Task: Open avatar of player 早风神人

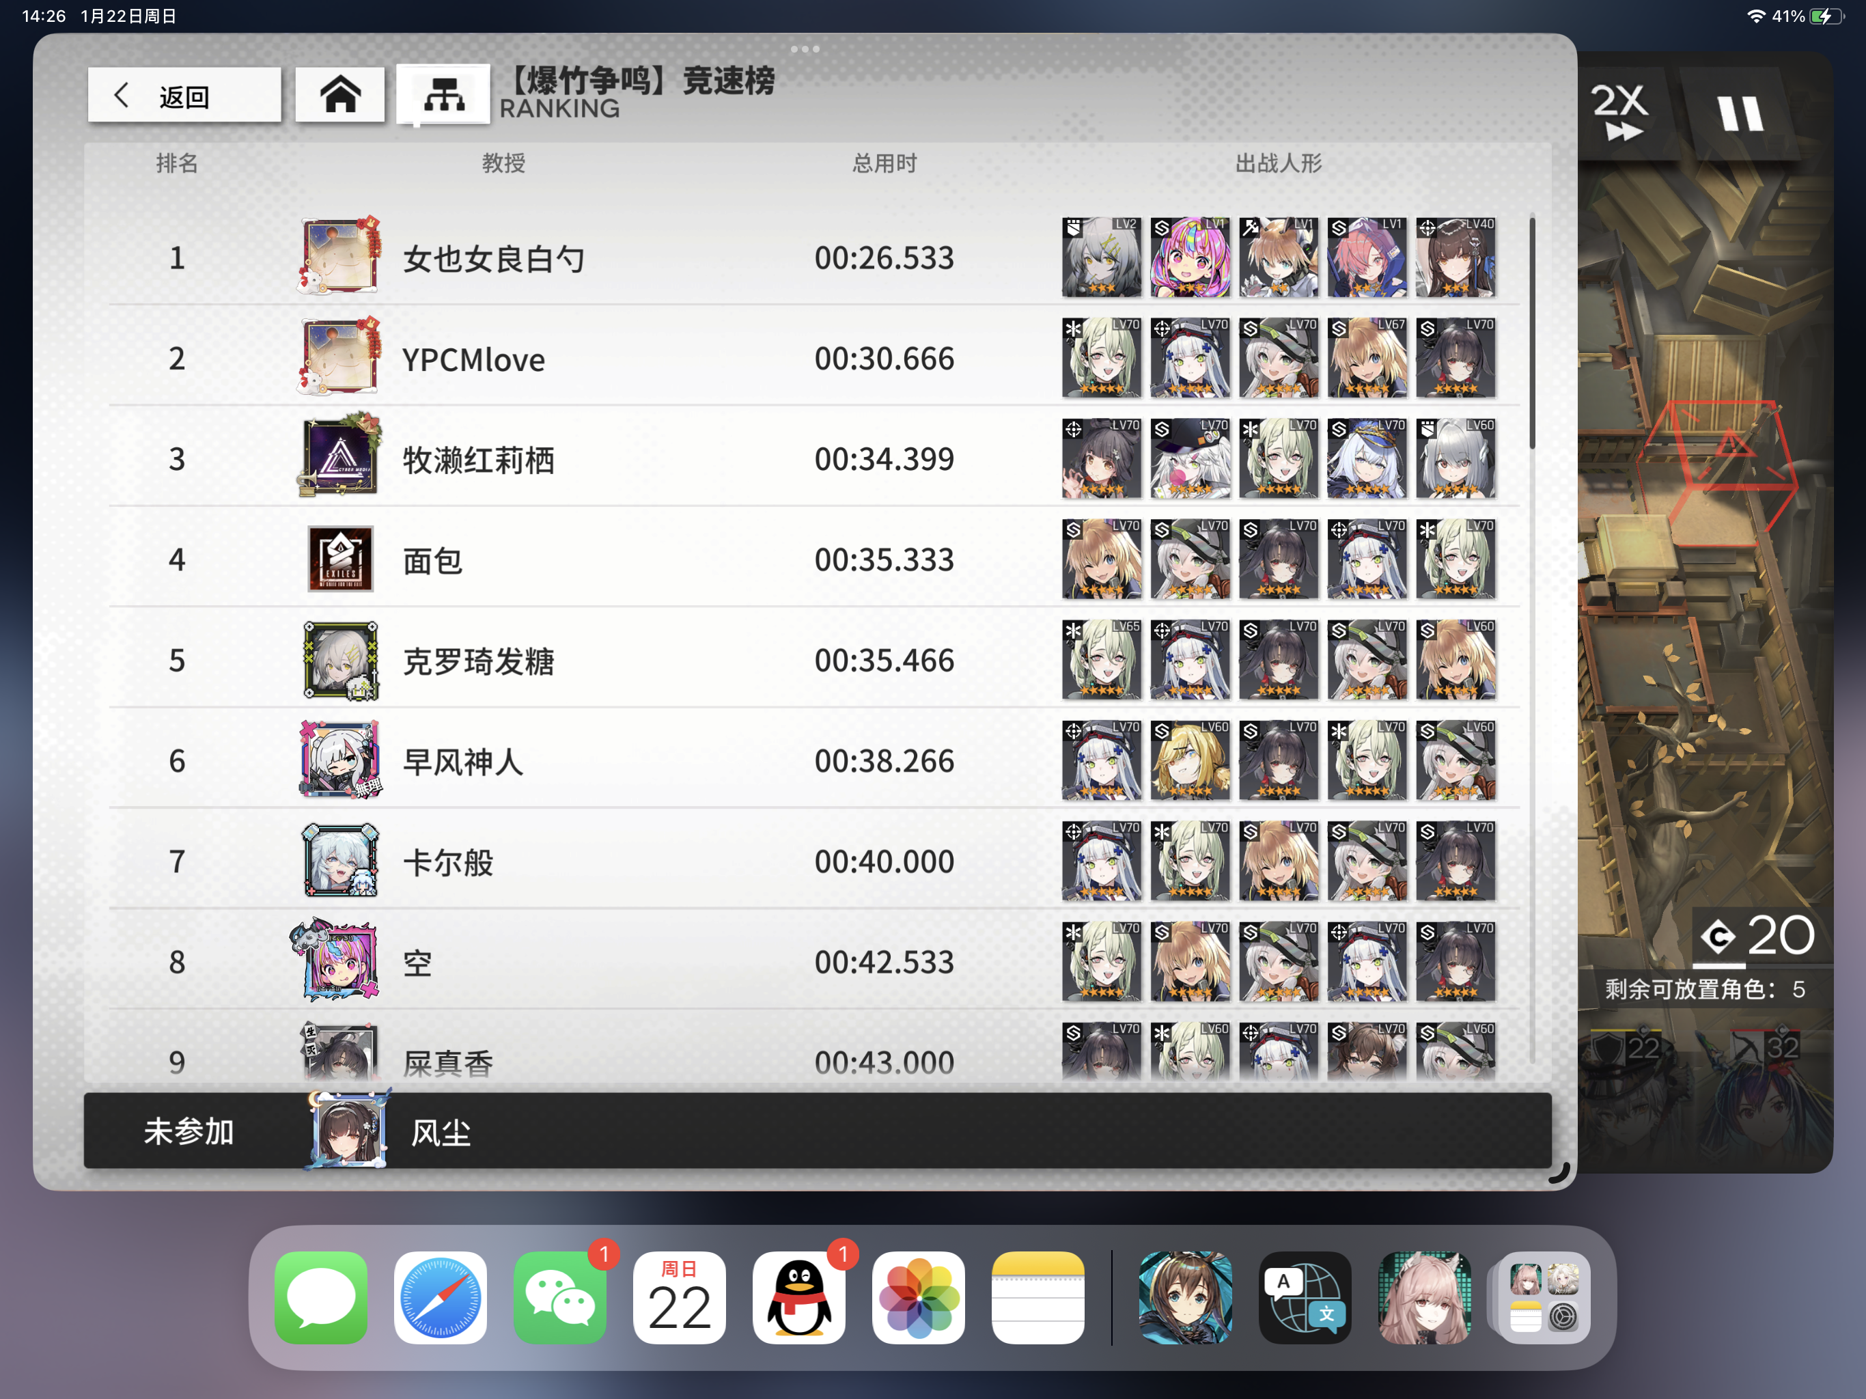Action: 340,760
